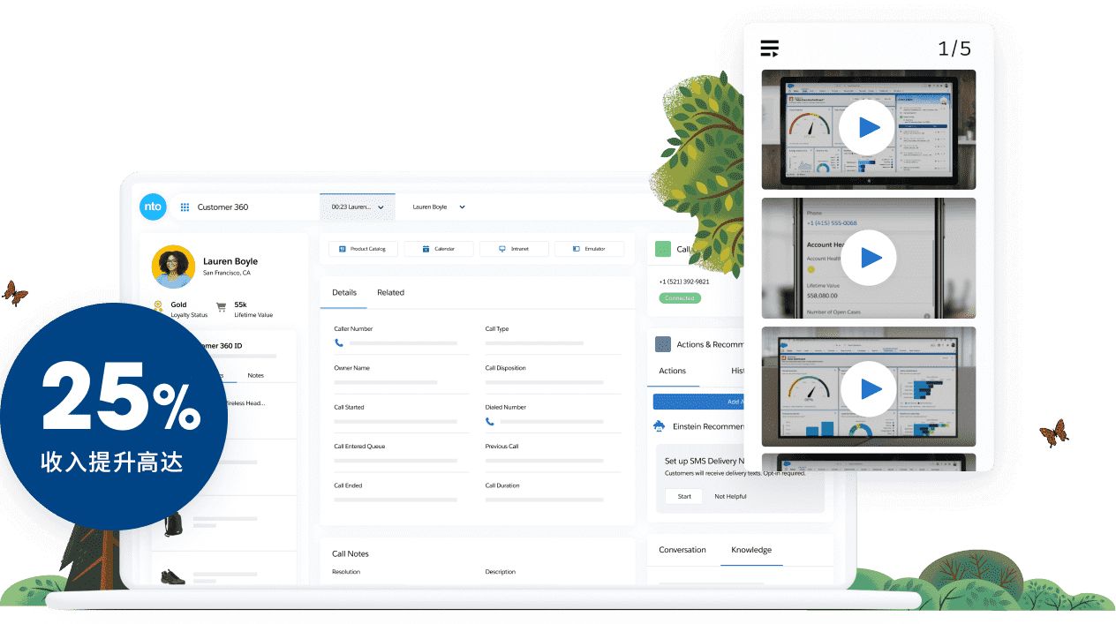Click the 1/5 video counter
Viewport: 1116px width, 624px height.
954,49
